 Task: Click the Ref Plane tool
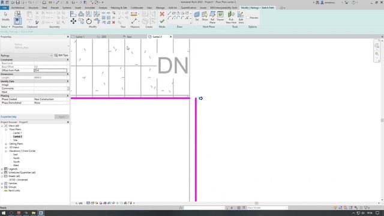(x=212, y=17)
